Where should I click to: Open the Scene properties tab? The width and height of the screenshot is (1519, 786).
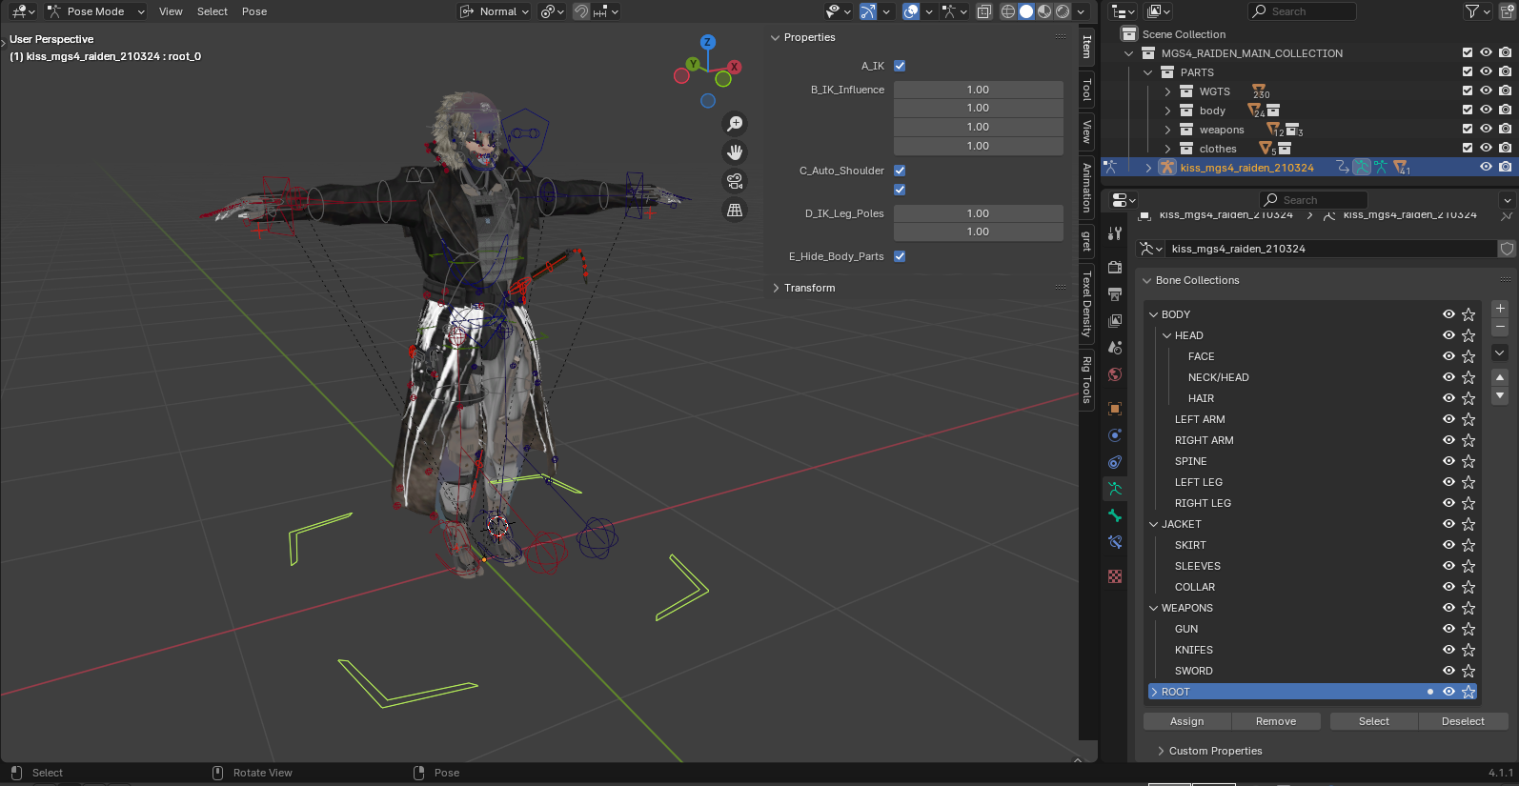1115,348
